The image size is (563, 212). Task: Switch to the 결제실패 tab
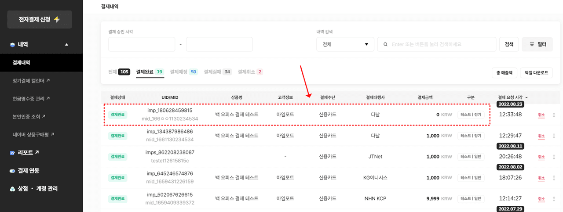217,72
